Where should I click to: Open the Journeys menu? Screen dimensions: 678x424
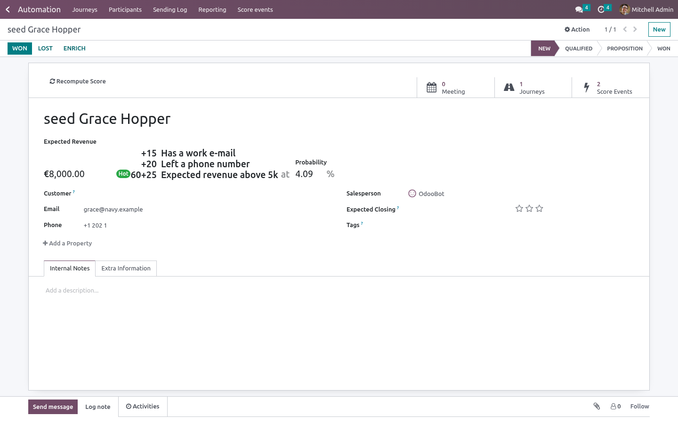pyautogui.click(x=85, y=9)
